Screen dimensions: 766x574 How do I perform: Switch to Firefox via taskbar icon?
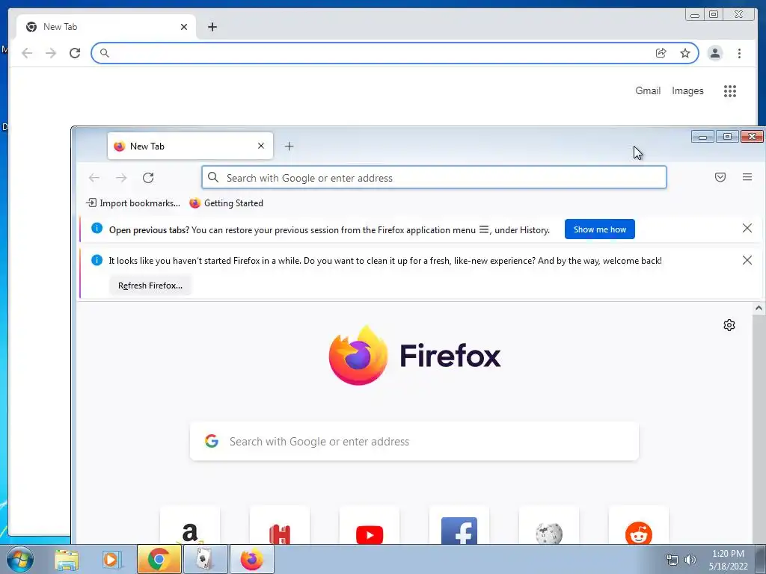[251, 559]
